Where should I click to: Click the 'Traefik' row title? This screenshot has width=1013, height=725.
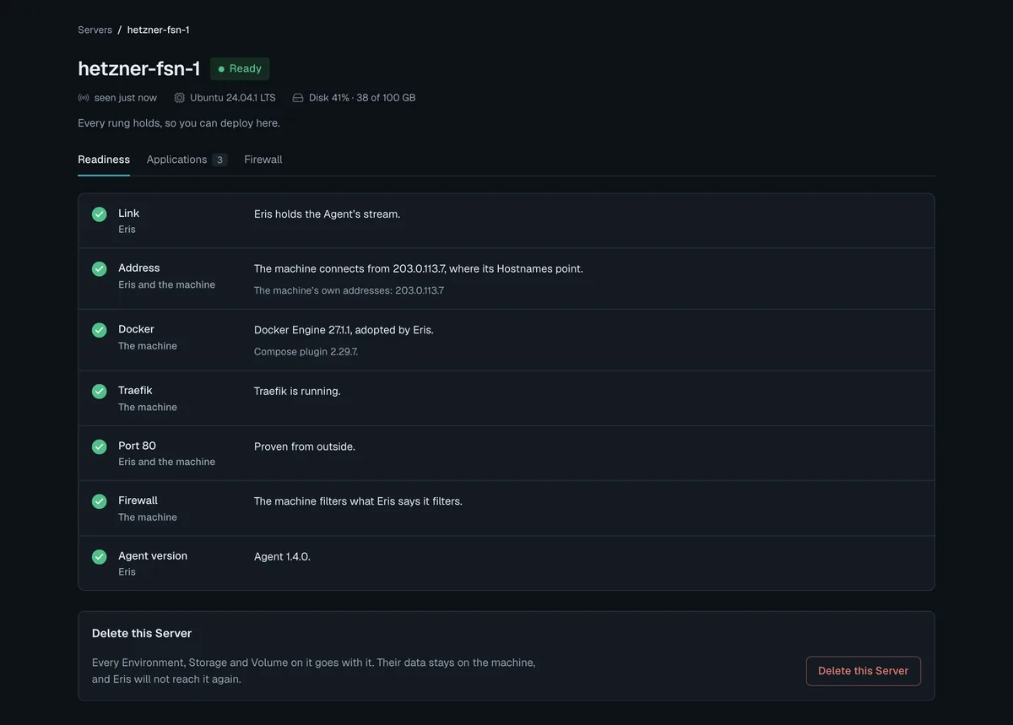click(135, 391)
